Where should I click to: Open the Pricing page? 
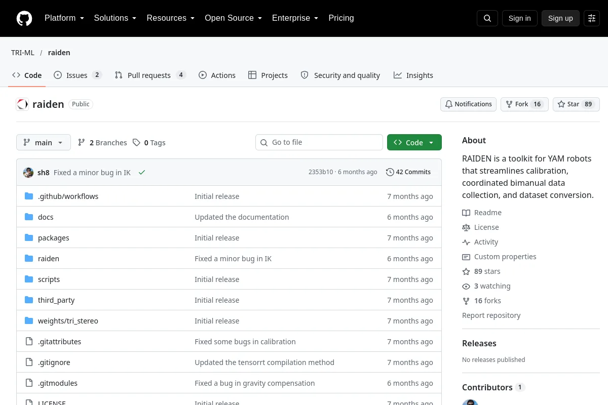(341, 18)
